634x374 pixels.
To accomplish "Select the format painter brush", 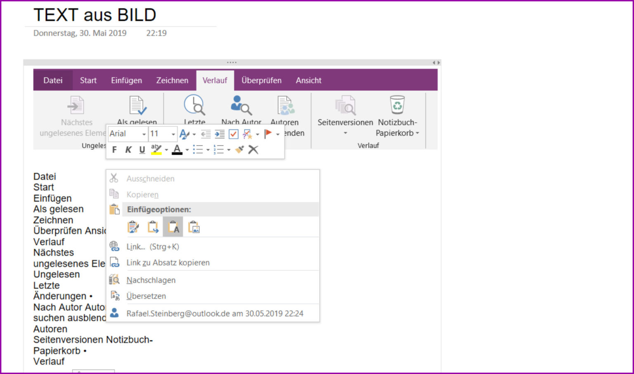I will [239, 150].
